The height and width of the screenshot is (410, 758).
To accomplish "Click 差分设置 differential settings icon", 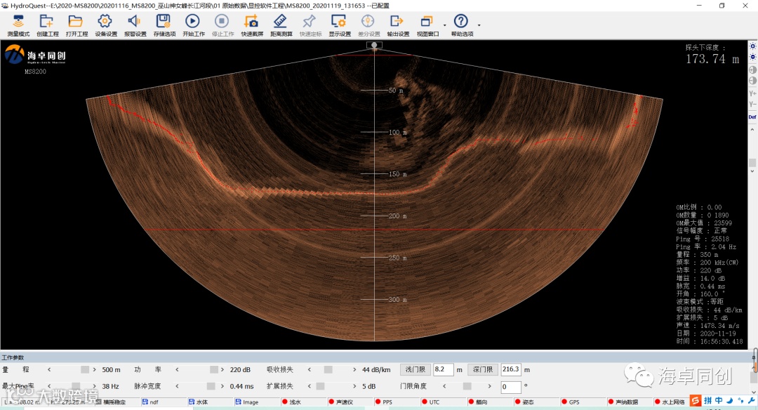I will coord(368,22).
